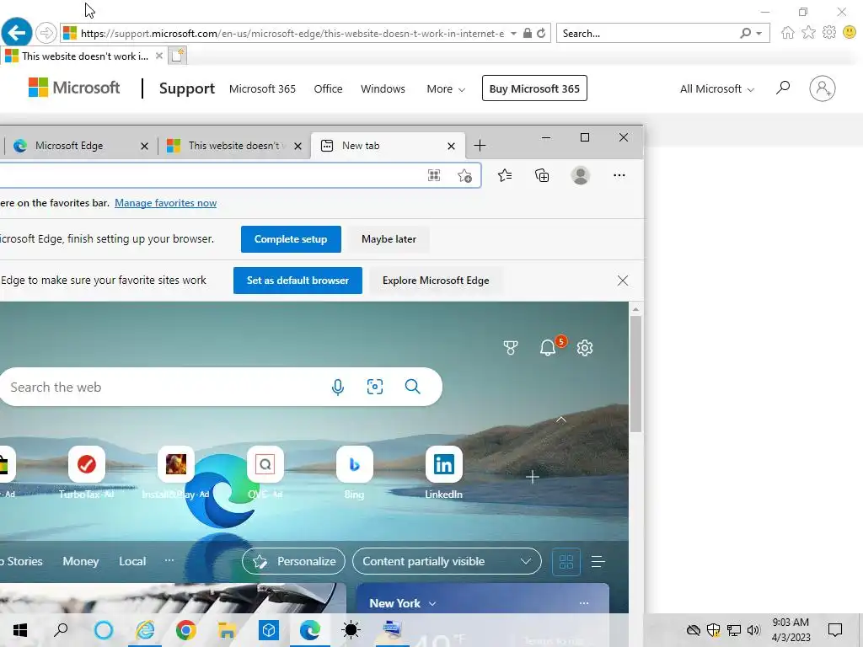The width and height of the screenshot is (863, 647).
Task: Open Edge Collections
Action: [x=542, y=175]
